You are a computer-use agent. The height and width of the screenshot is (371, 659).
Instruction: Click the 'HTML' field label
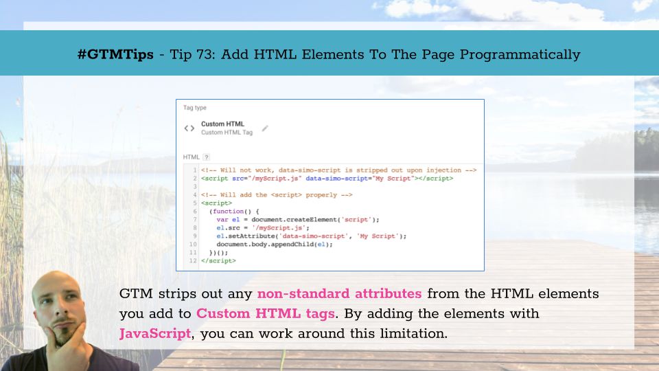pos(192,157)
